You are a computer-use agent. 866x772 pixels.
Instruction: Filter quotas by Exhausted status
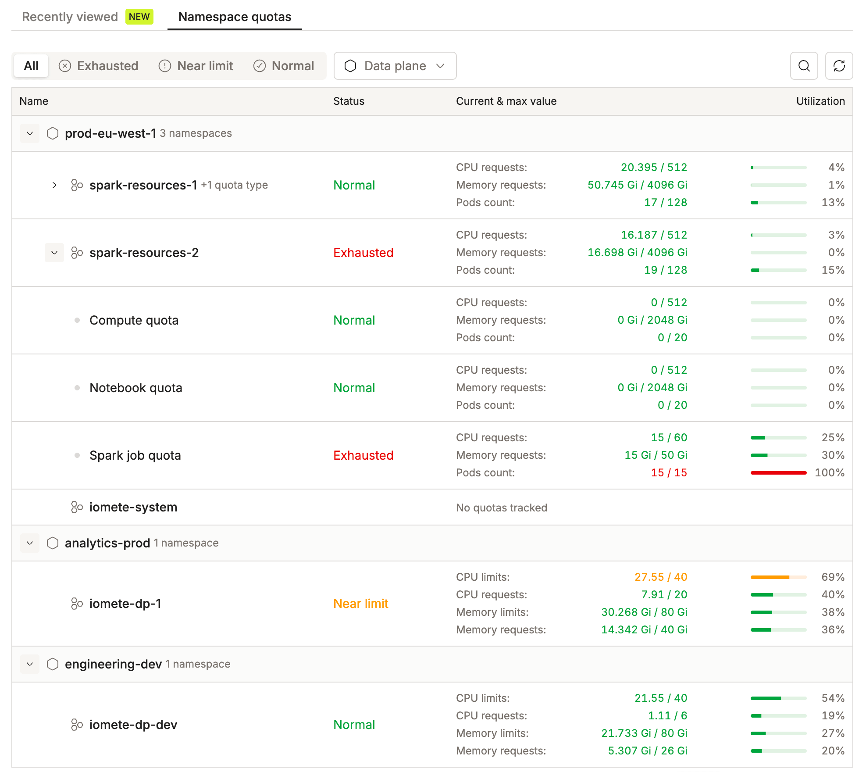[99, 66]
